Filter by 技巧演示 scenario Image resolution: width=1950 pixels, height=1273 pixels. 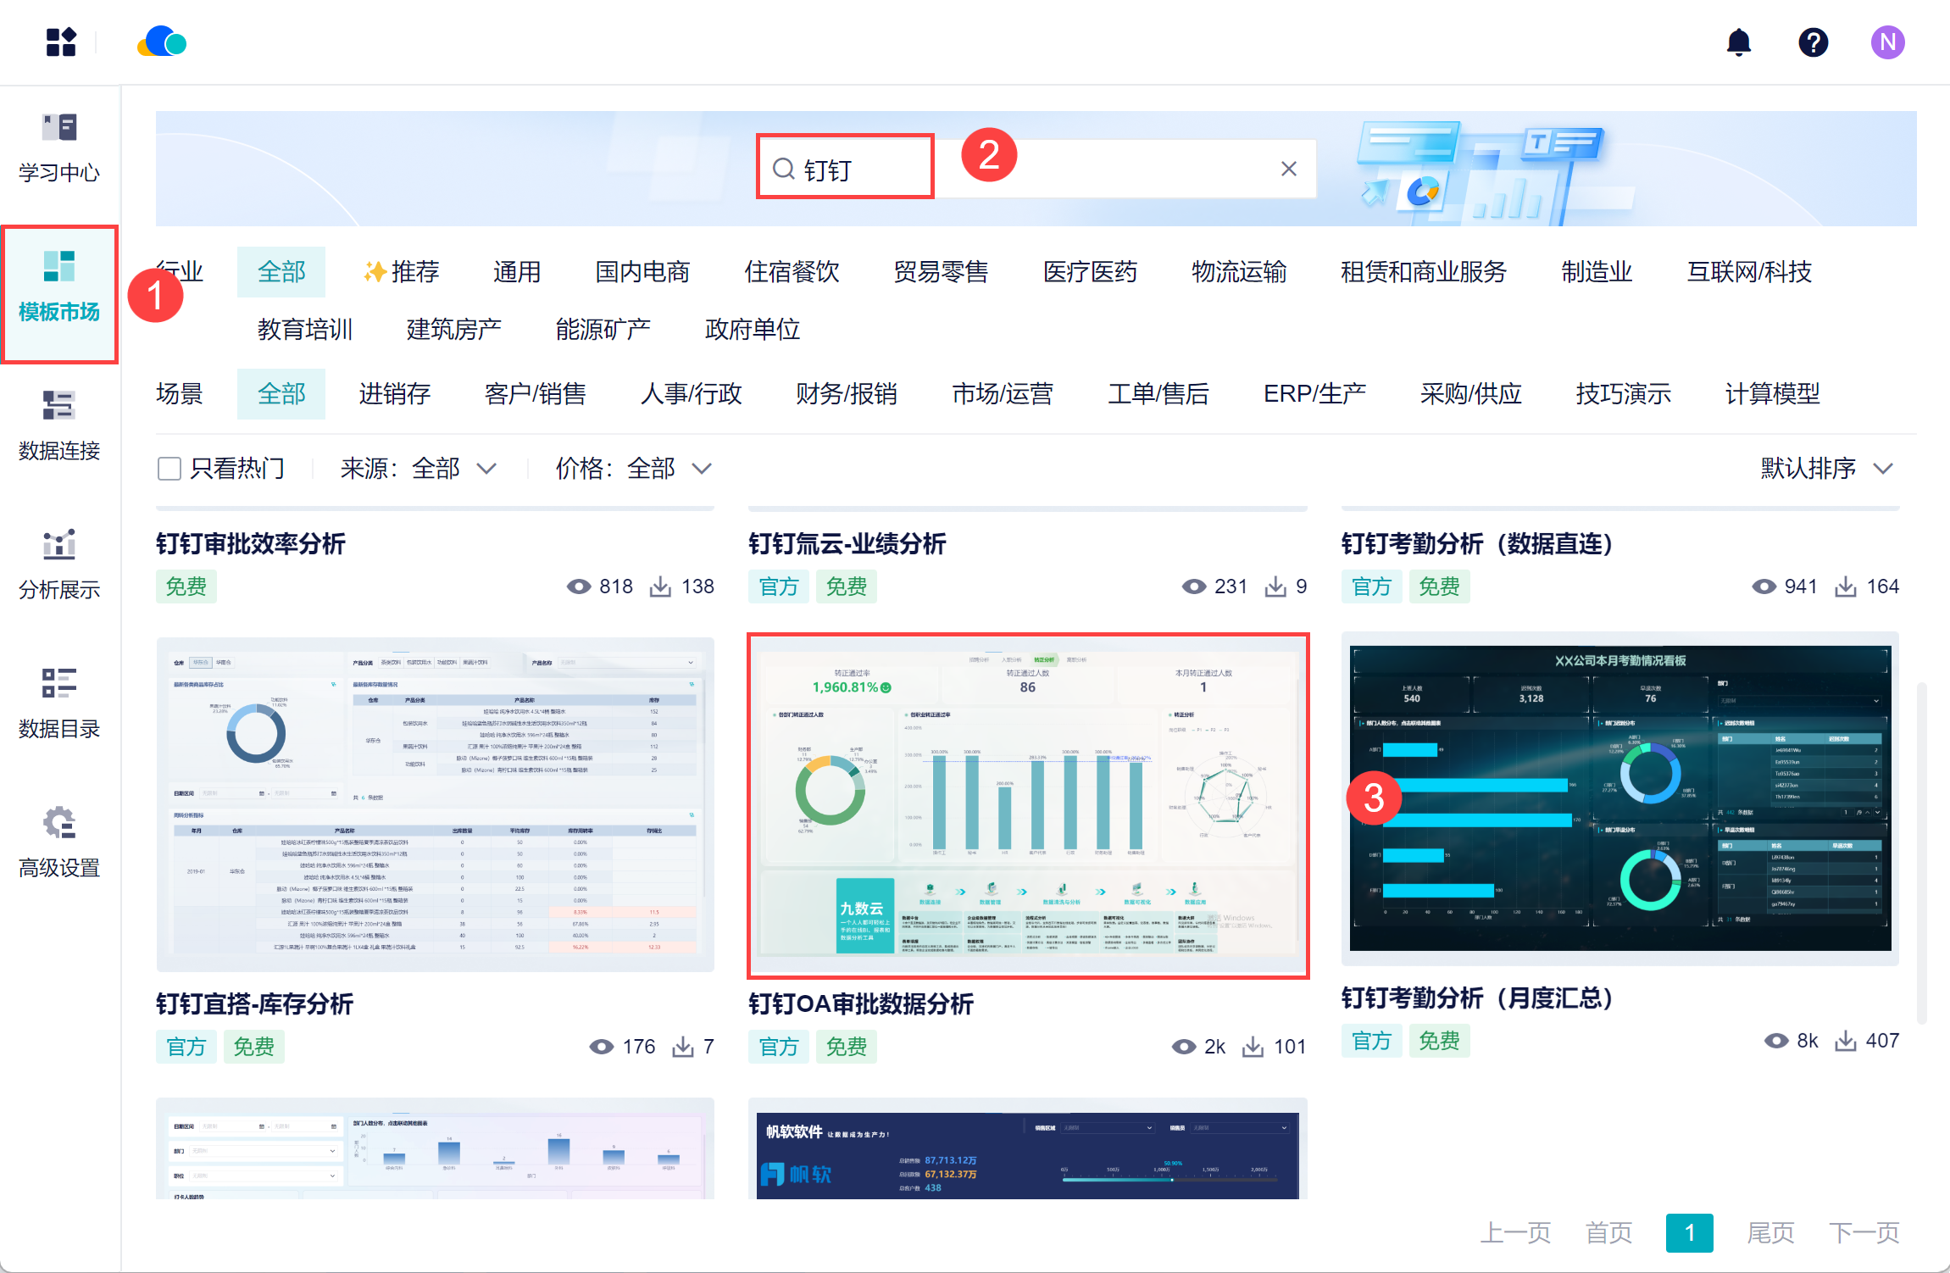pyautogui.click(x=1624, y=394)
